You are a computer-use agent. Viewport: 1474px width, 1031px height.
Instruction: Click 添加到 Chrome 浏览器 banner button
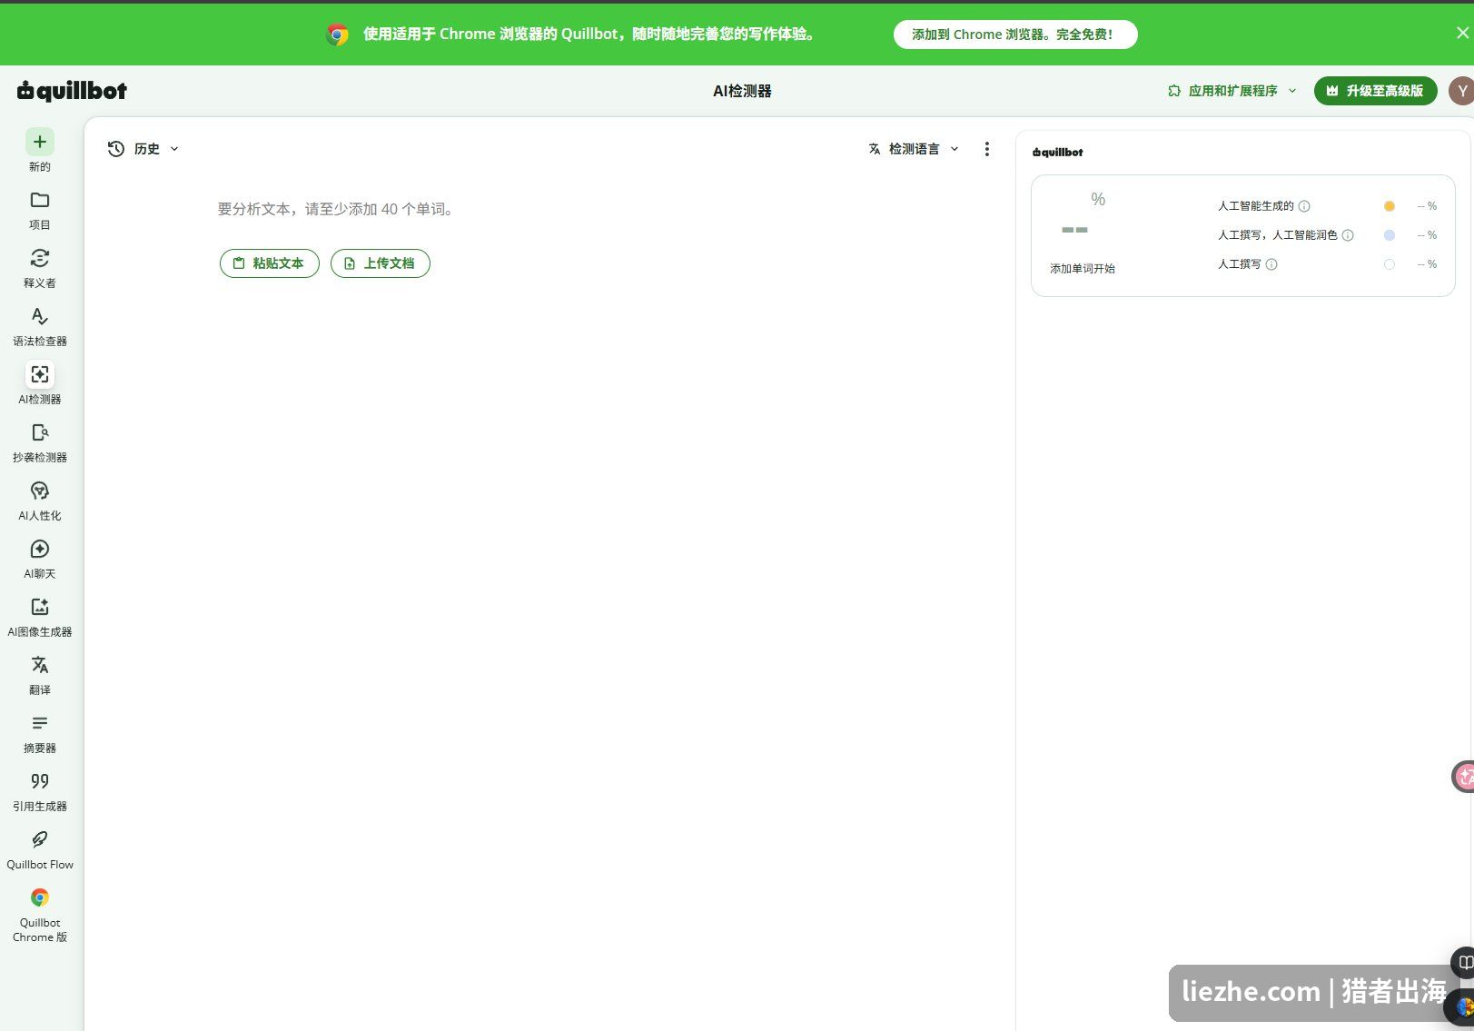click(x=1015, y=35)
